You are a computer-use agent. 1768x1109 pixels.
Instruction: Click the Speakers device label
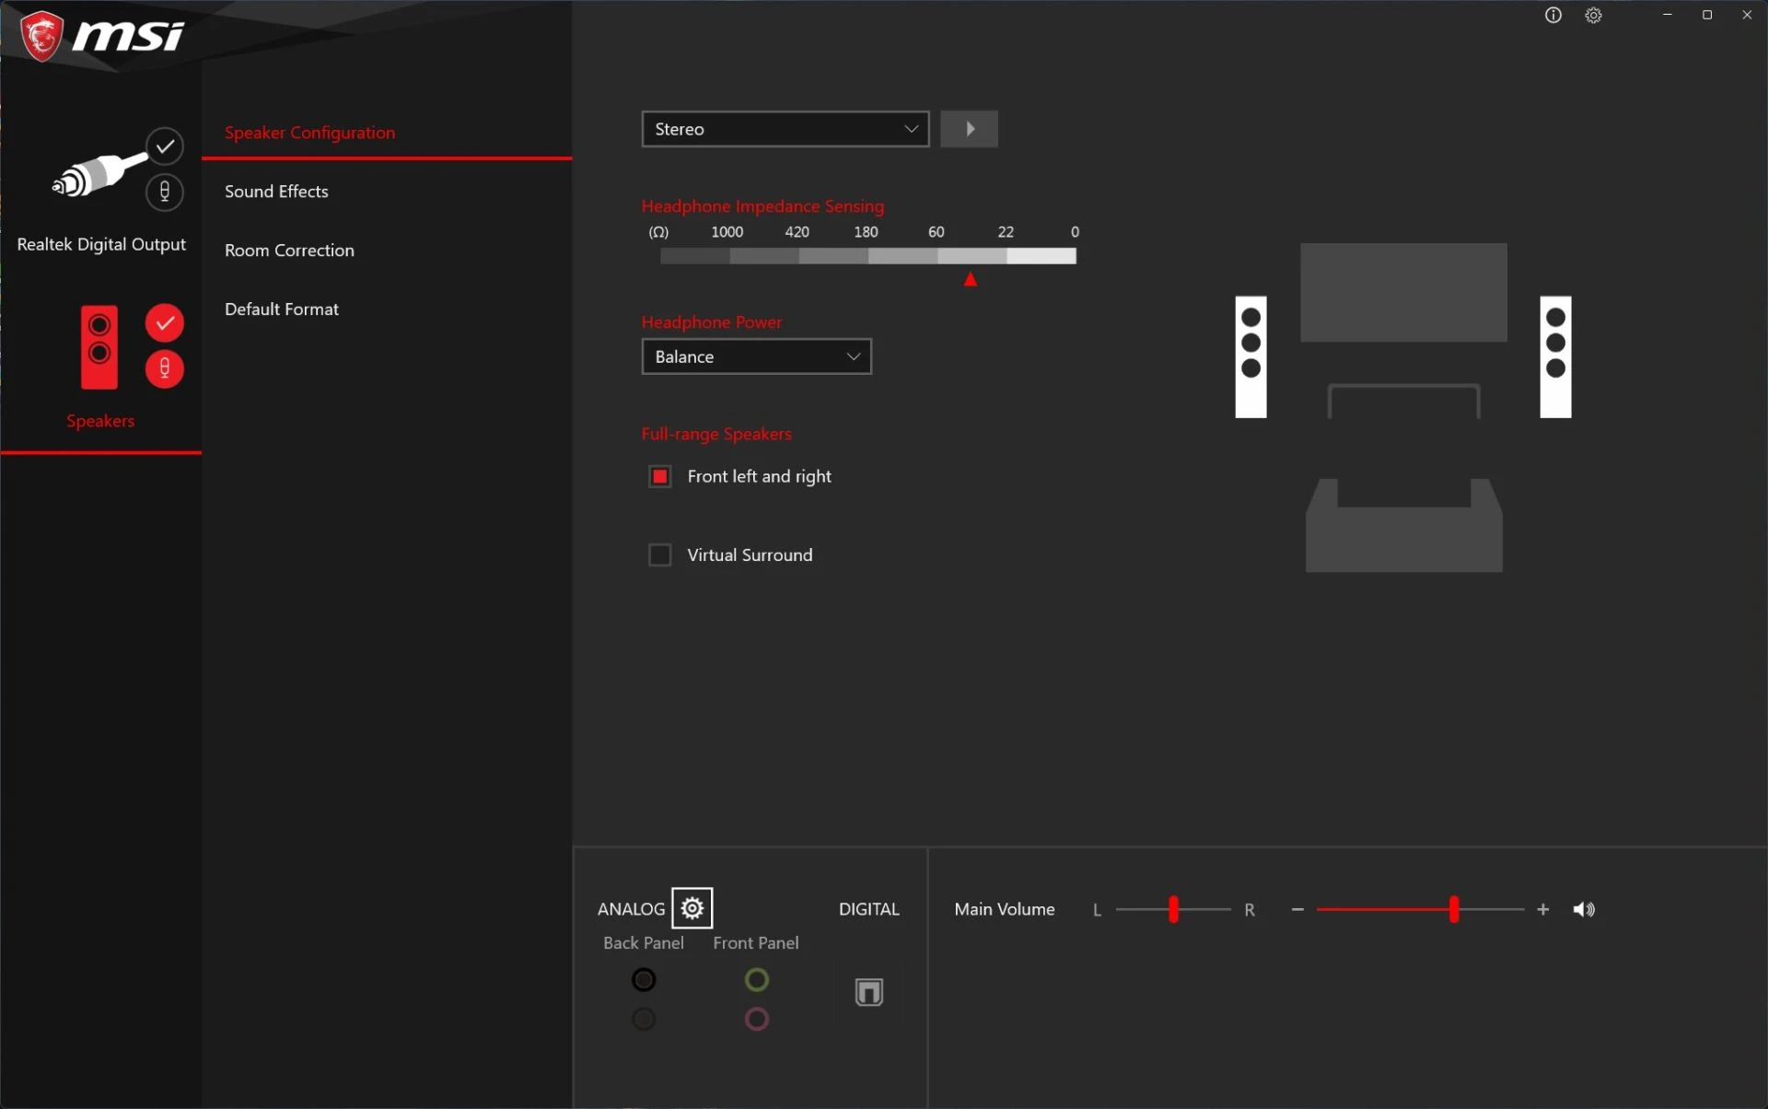click(100, 421)
